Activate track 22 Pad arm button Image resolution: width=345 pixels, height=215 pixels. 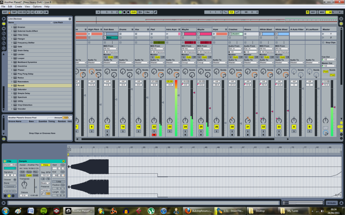(154, 135)
